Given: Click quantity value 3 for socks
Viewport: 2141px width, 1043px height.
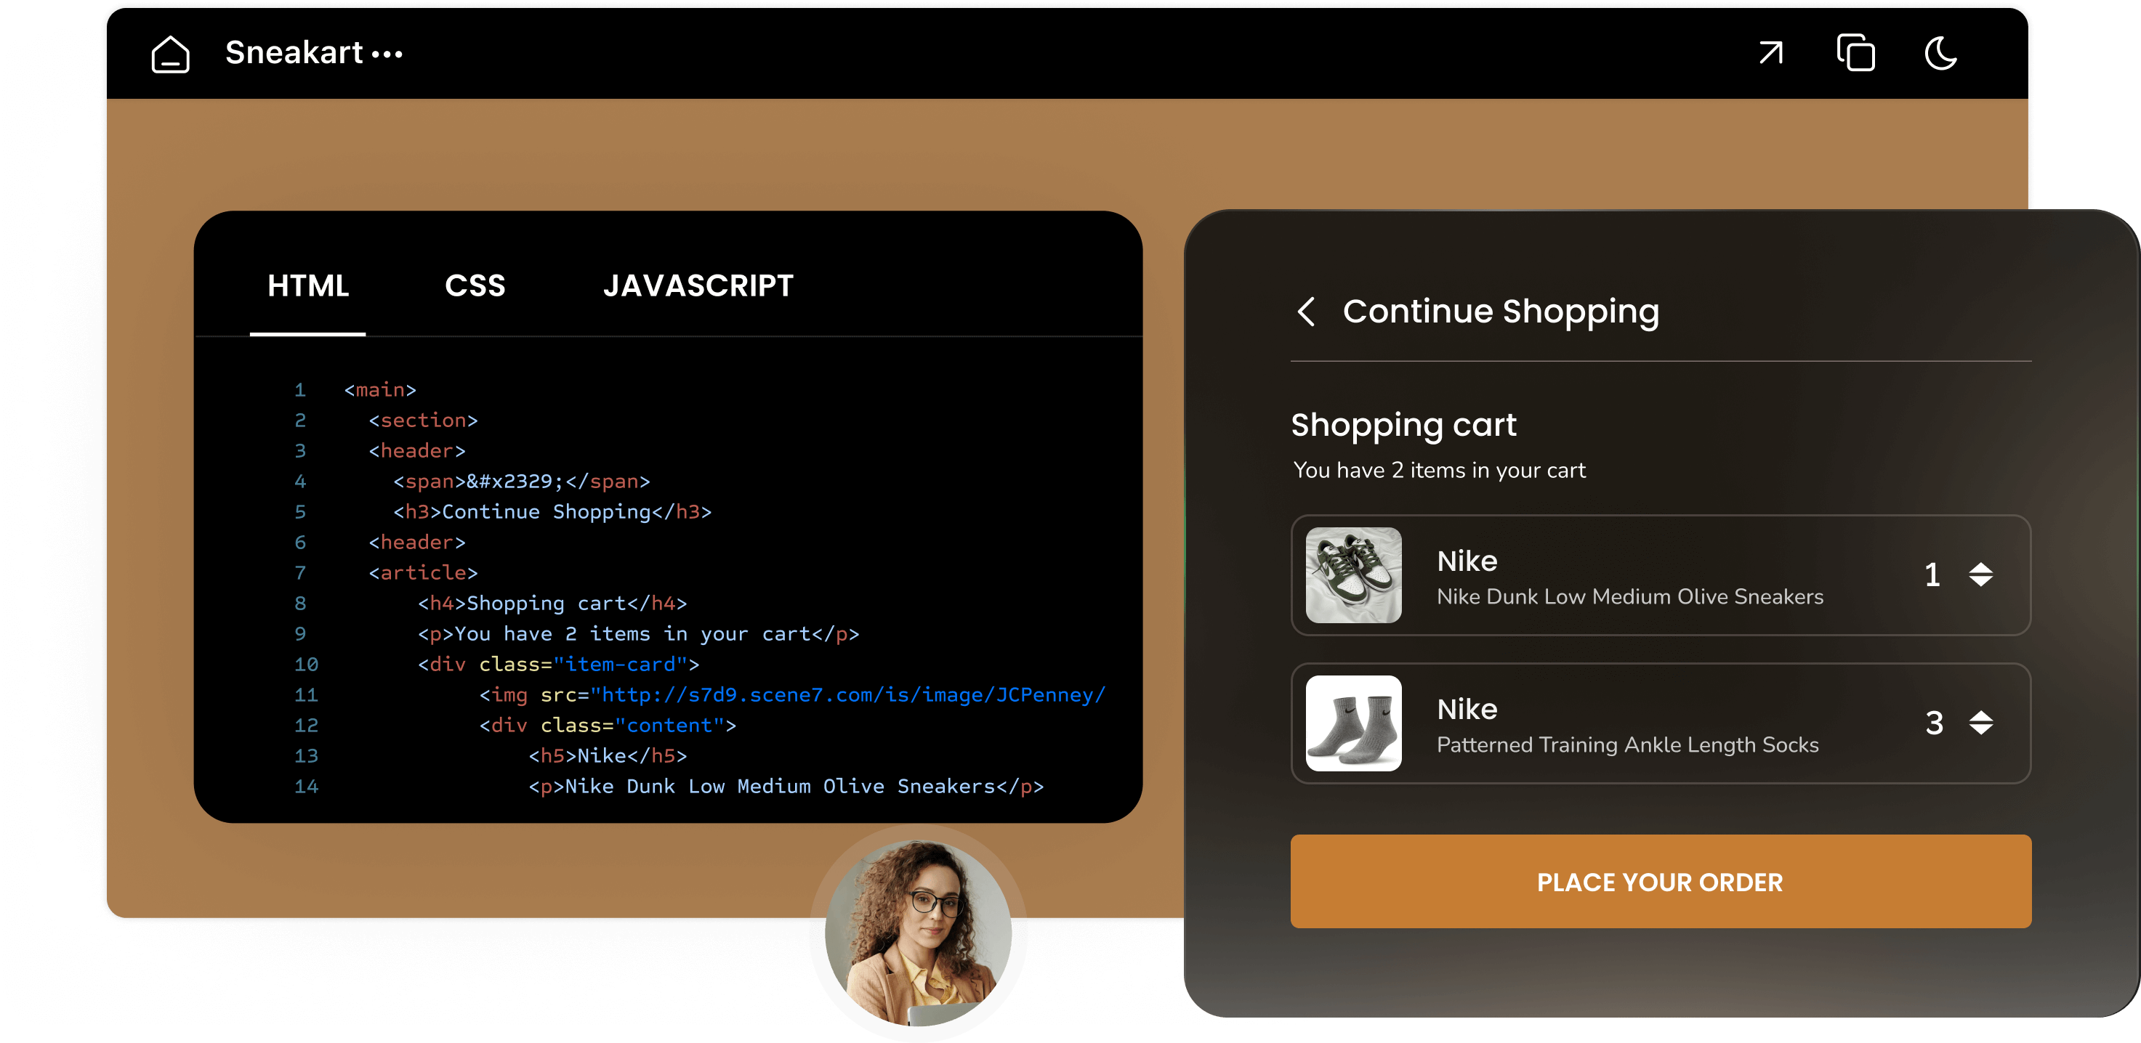Looking at the screenshot, I should click(1933, 723).
